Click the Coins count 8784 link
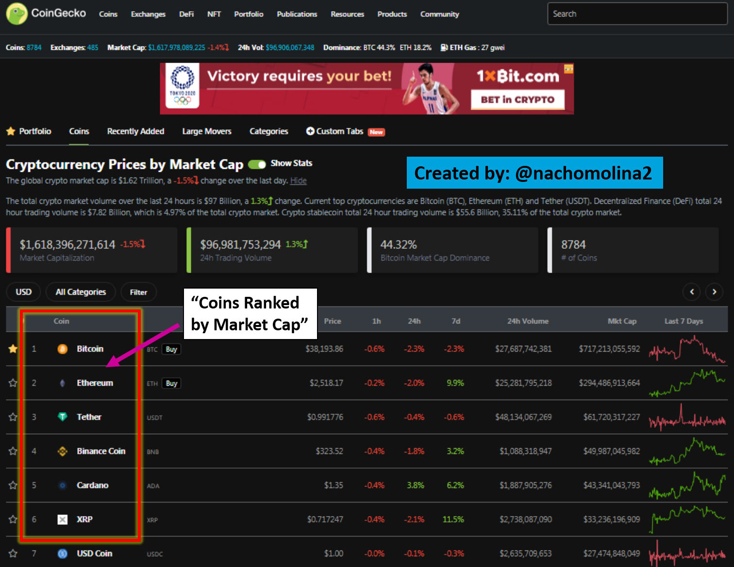This screenshot has width=734, height=567. (34, 48)
